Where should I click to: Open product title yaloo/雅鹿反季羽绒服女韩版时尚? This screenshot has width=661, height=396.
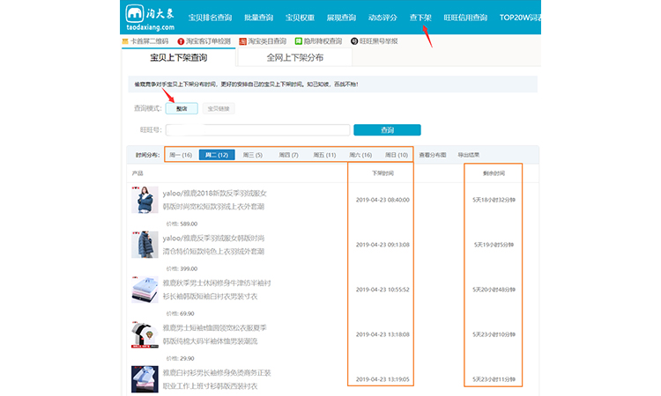213,238
